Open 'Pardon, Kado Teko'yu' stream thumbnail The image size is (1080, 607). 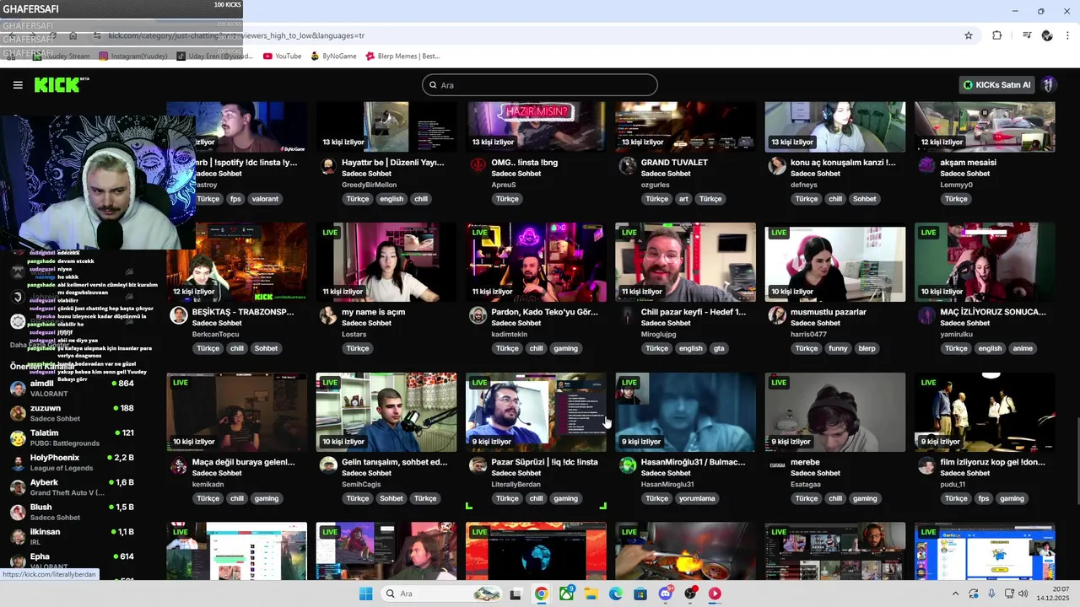[536, 262]
